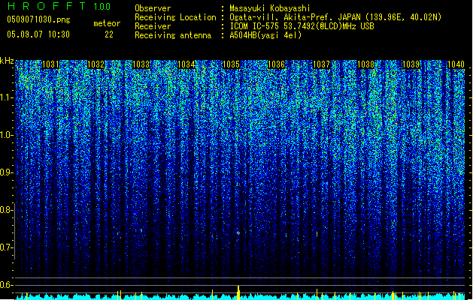Click the 1034 time marker

point(186,64)
